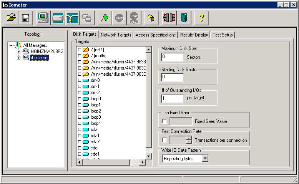
Task: Check the sda disk target checkbox
Action: pyautogui.click(x=80, y=129)
